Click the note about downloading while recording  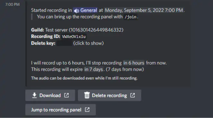84,78
